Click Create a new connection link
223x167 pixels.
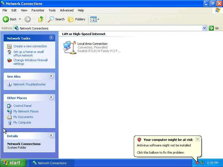click(x=30, y=46)
